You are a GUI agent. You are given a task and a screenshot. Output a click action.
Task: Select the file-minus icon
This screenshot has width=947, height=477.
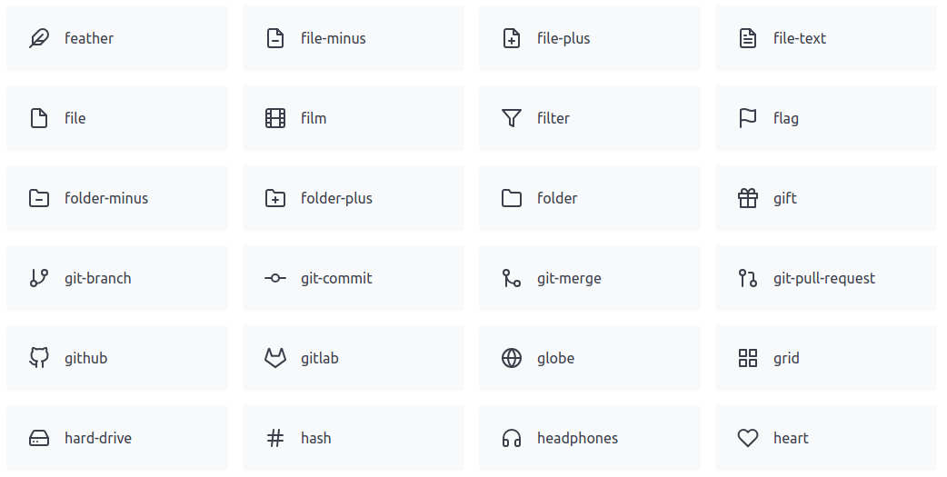click(x=275, y=38)
